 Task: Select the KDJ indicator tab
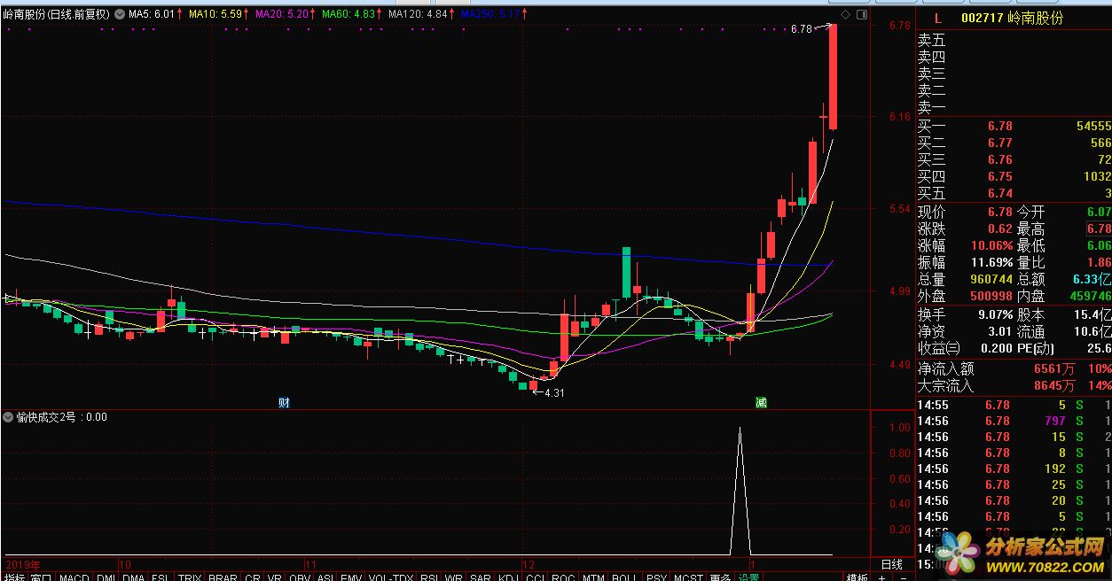click(x=507, y=577)
